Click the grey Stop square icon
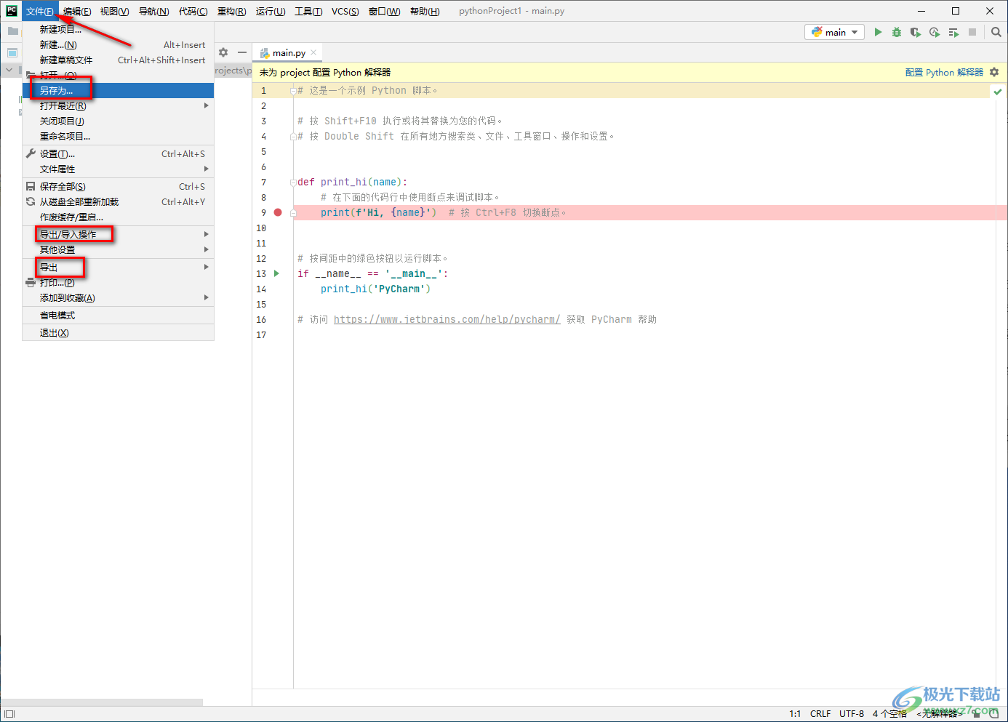This screenshot has width=1008, height=722. (972, 32)
